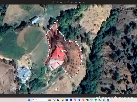
Task: Select the Photos app taskbar icon
Action: [x=108, y=100]
